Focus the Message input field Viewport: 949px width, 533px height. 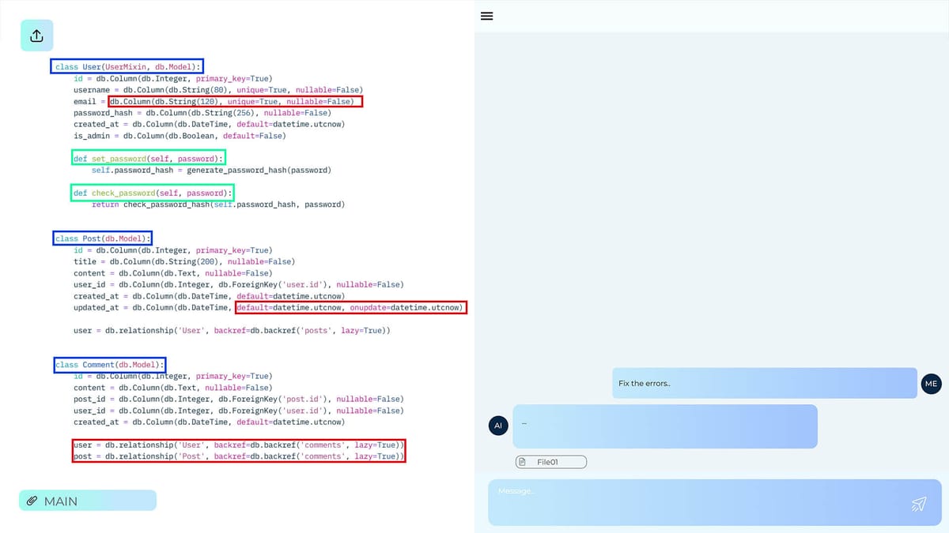696,502
